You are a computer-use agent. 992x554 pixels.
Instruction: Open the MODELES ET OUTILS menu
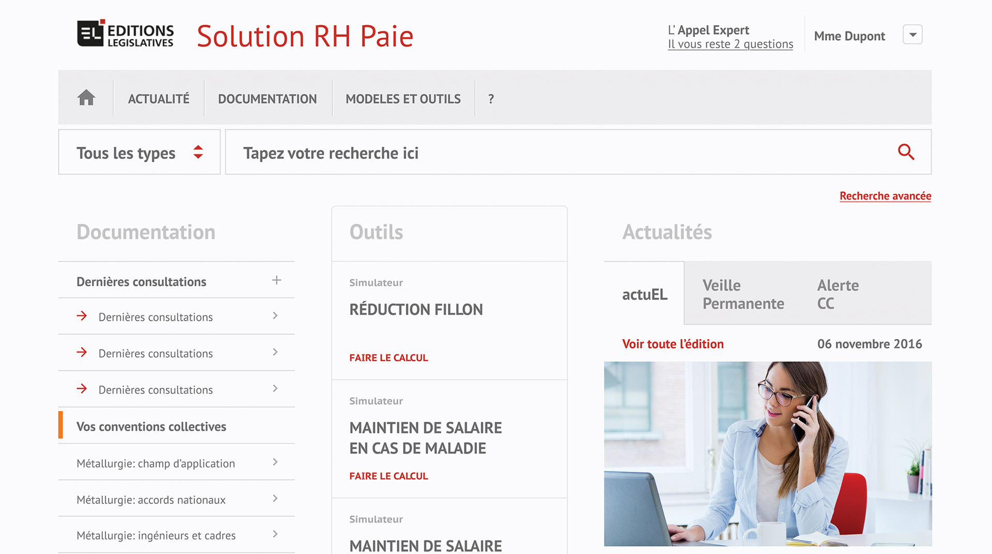click(x=403, y=98)
